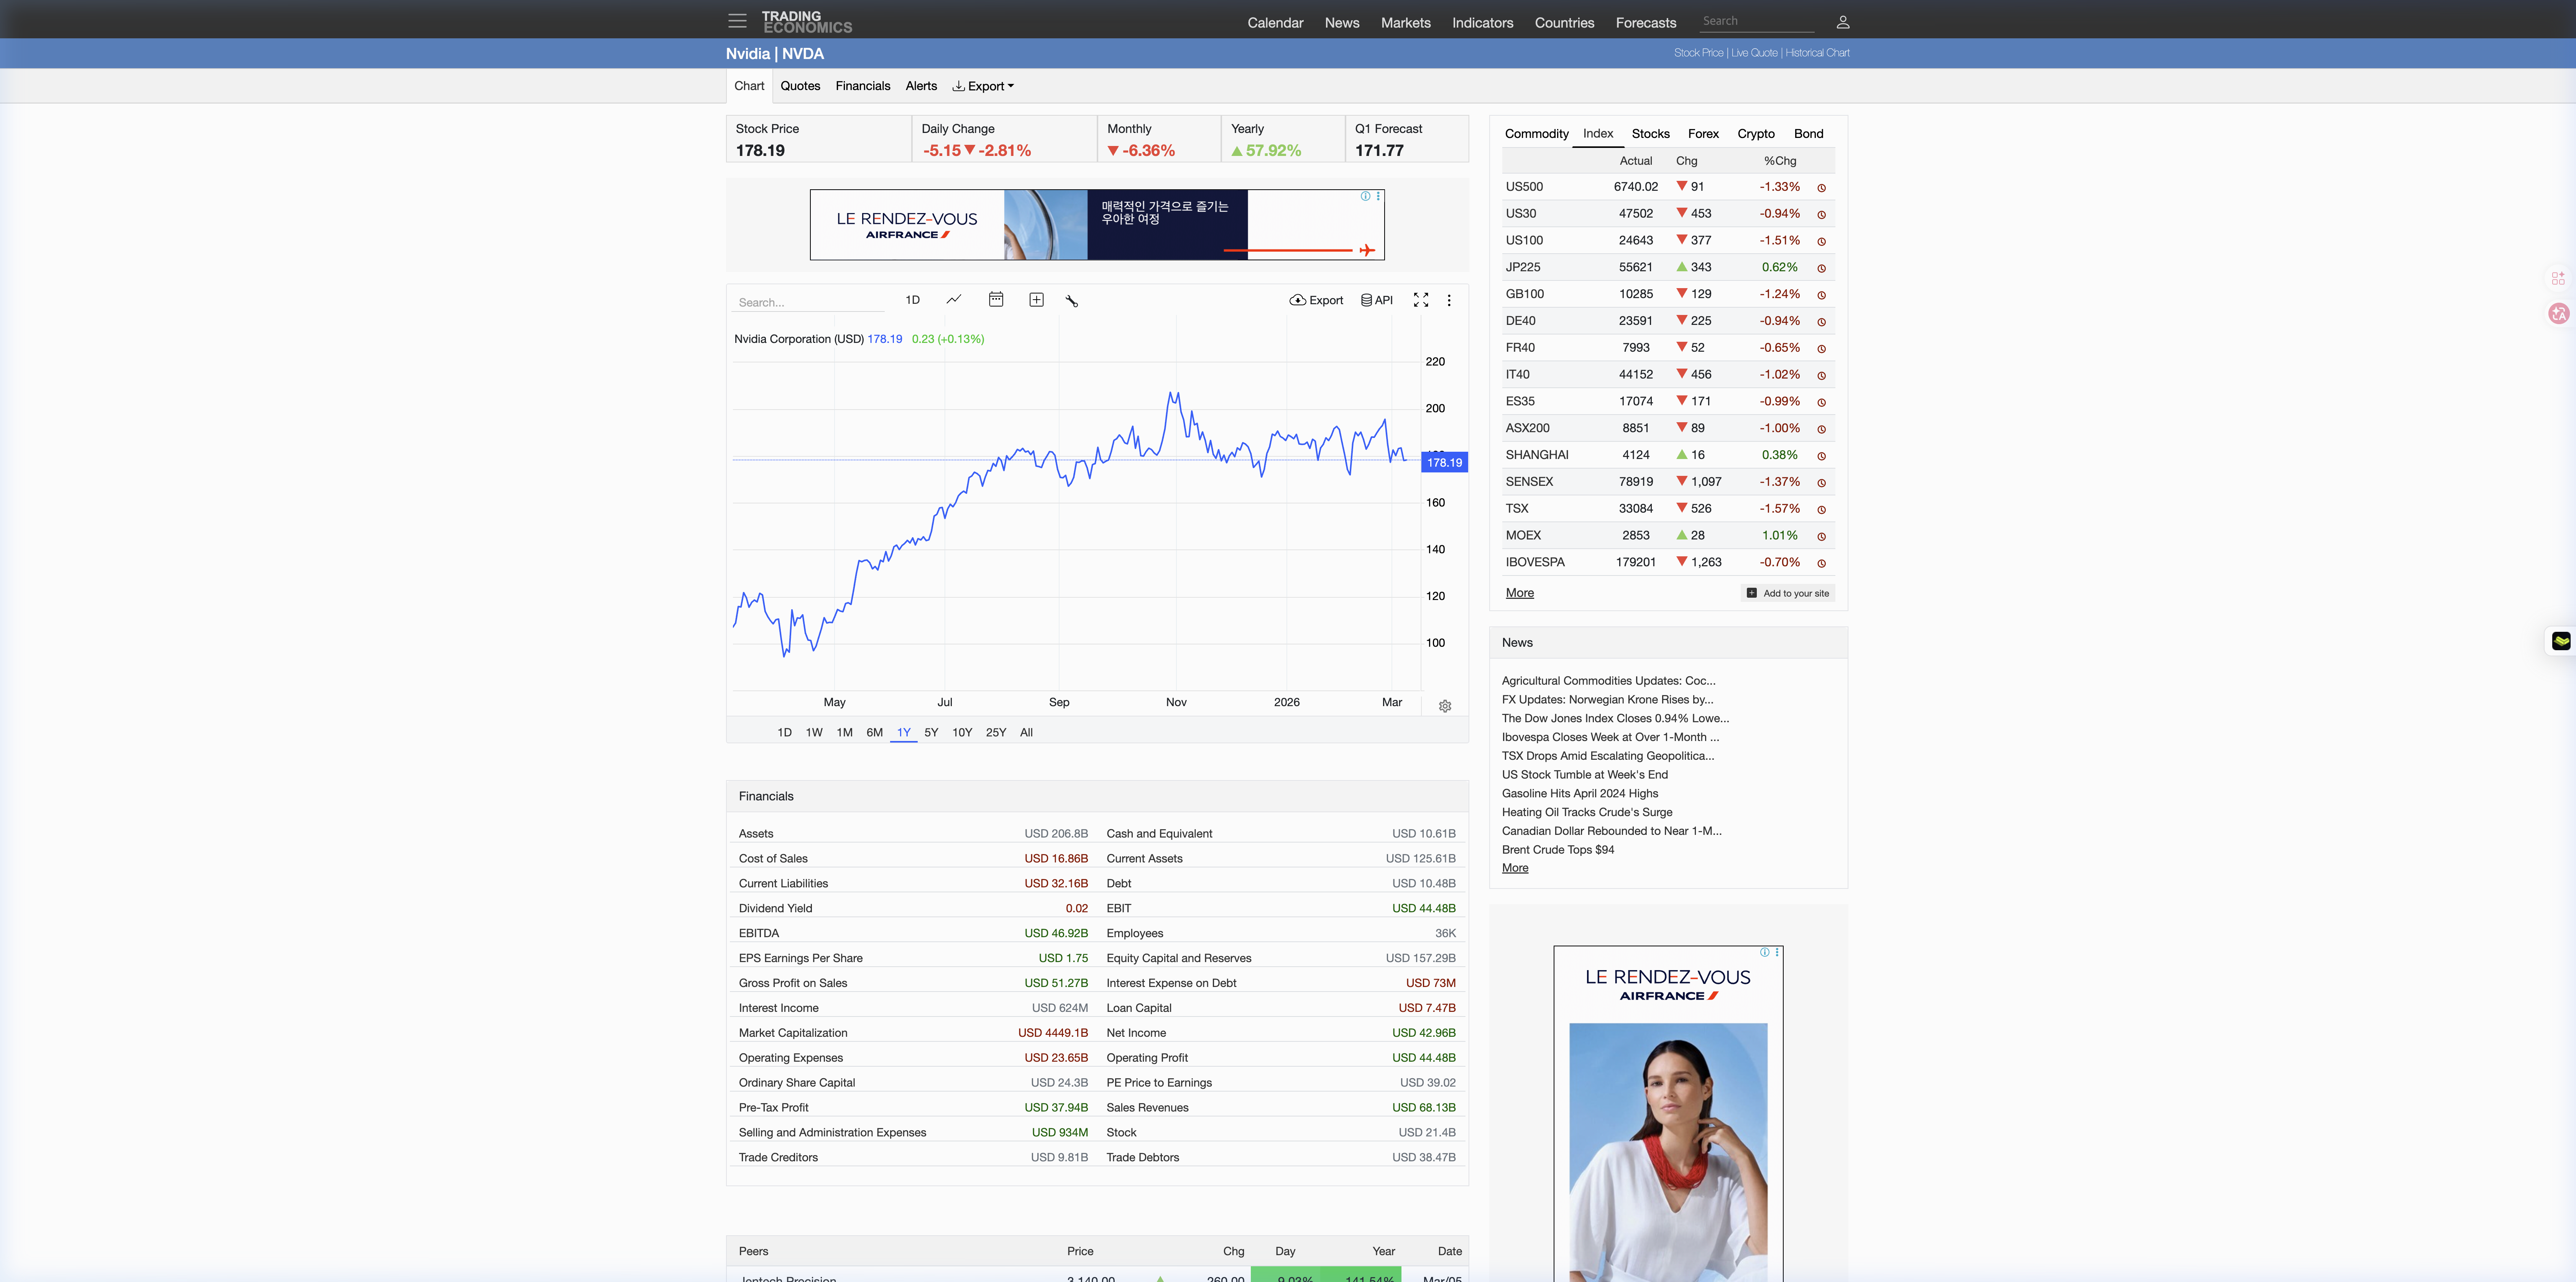The image size is (2576, 1282).
Task: Switch to the Financials tab
Action: pos(862,86)
